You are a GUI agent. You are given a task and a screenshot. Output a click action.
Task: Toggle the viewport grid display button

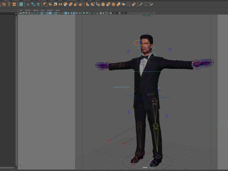(x=42, y=13)
